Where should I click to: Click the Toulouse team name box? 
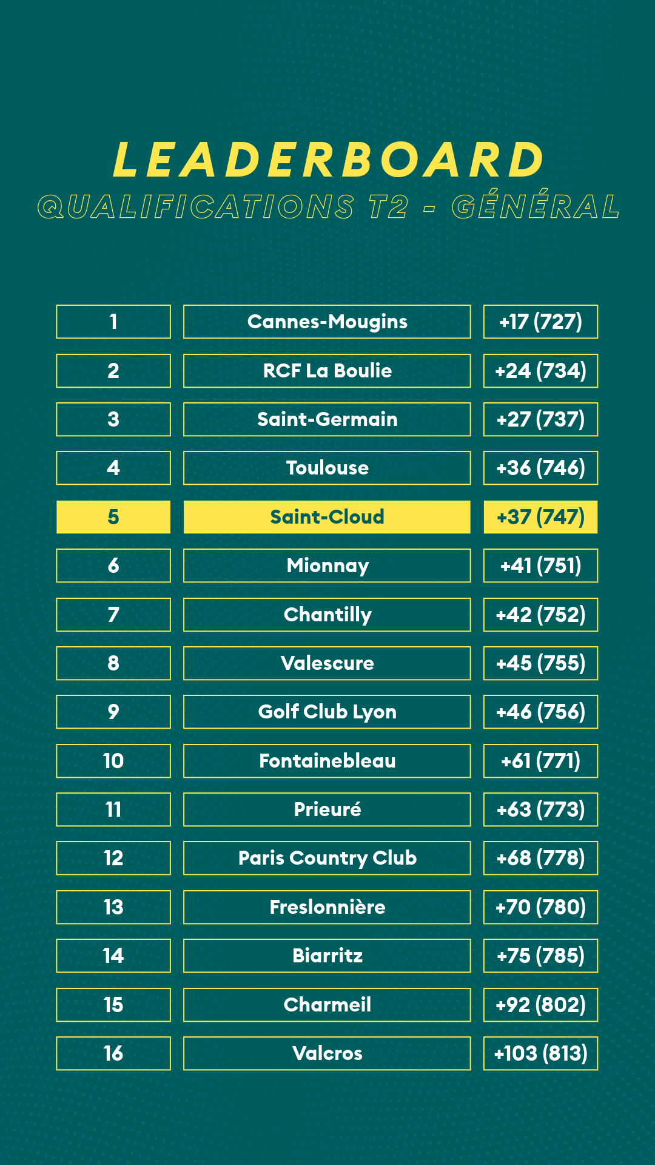coord(327,468)
